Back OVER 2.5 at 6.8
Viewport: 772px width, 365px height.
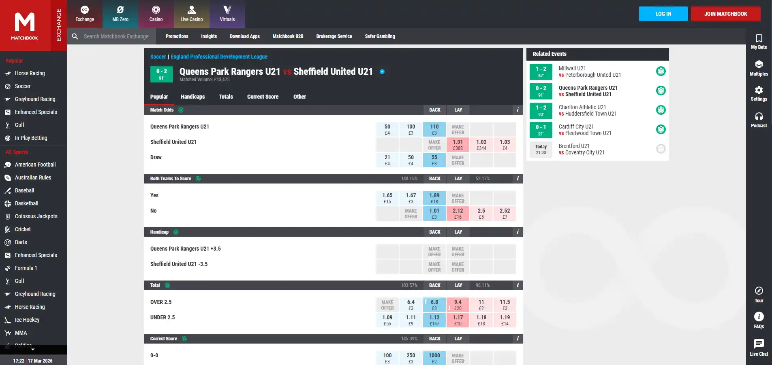coord(434,305)
